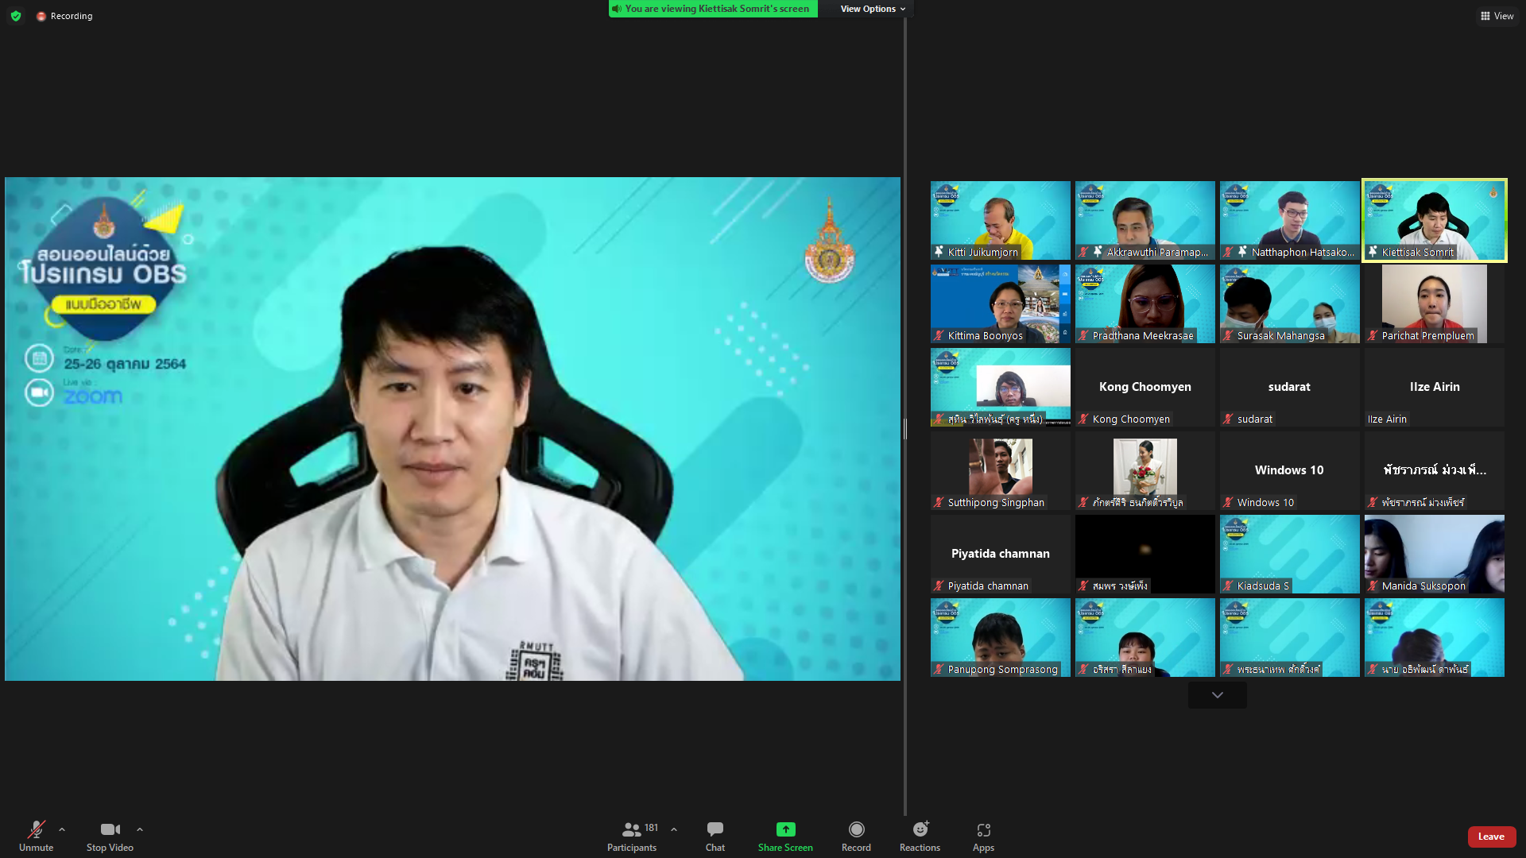Open the Reactions menu
Image resolution: width=1526 pixels, height=858 pixels.
coord(920,836)
